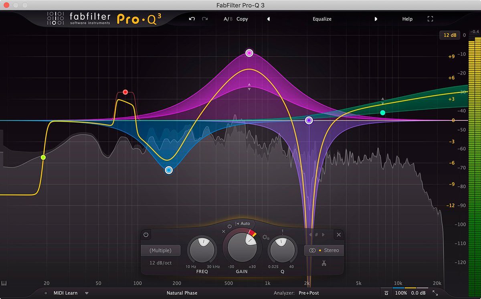The image size is (481, 299).
Task: Select the green high shelf band node
Action: [x=383, y=113]
